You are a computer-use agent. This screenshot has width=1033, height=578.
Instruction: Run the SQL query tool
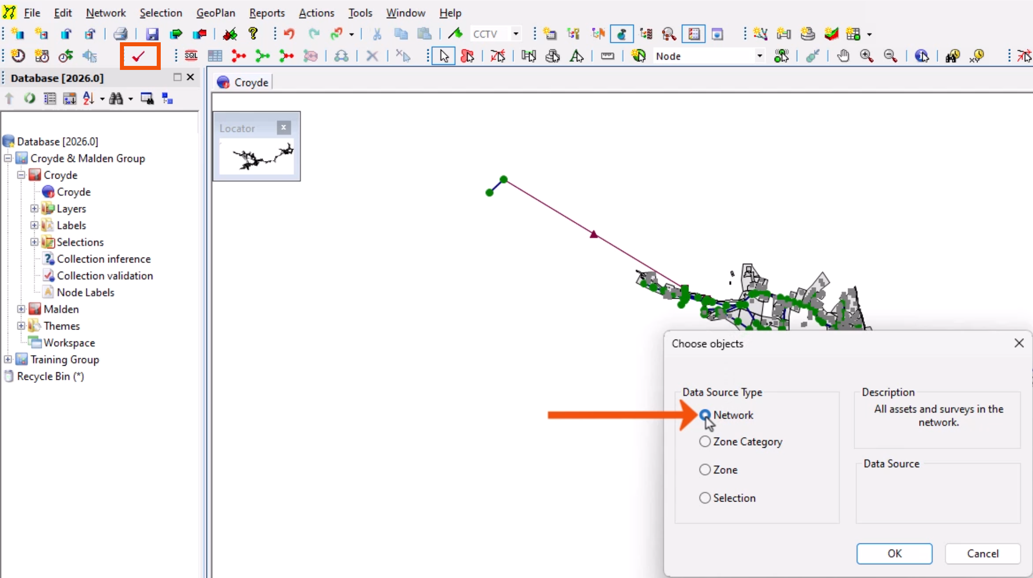(191, 56)
